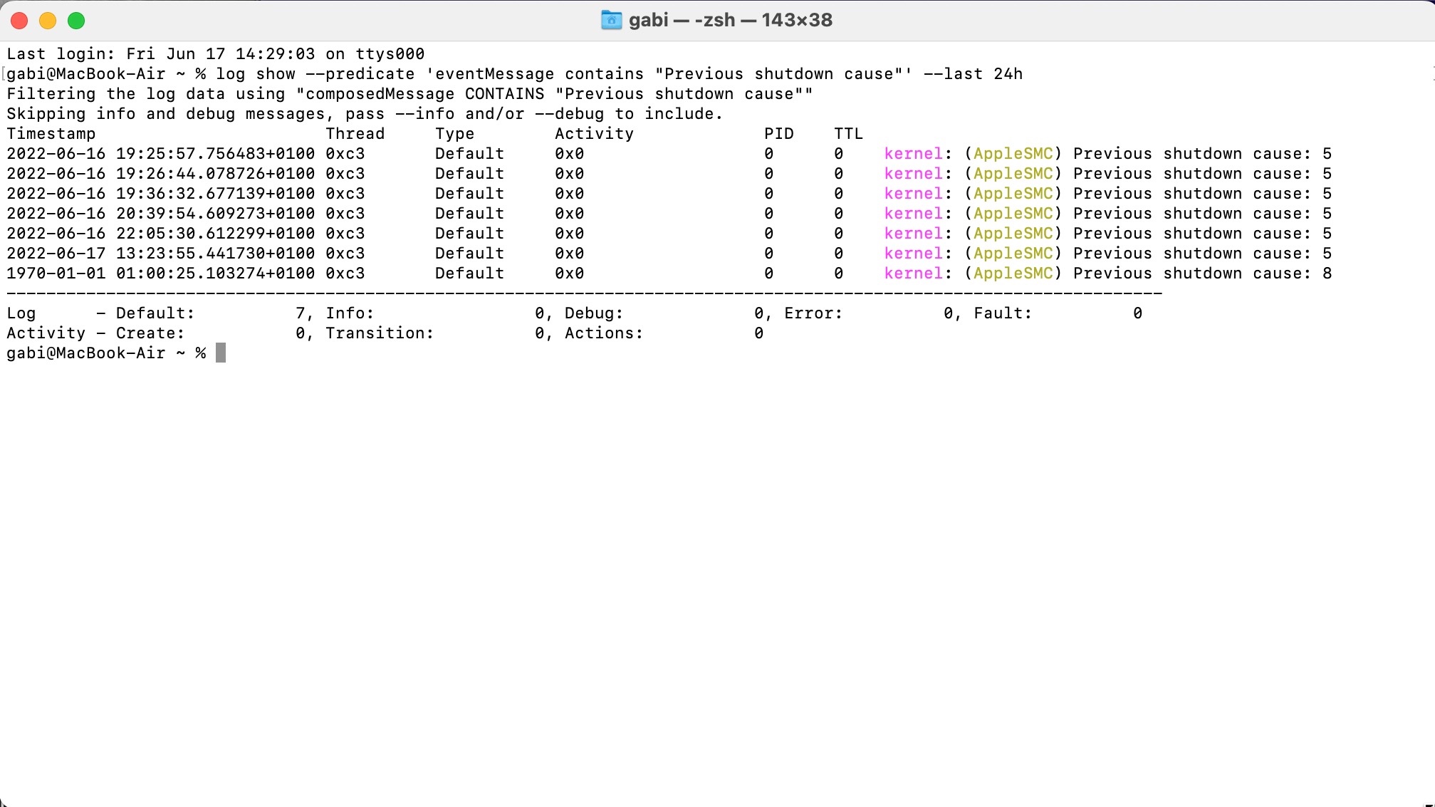Click the 'Timestamp' column header text
This screenshot has height=807, width=1435.
pos(51,134)
